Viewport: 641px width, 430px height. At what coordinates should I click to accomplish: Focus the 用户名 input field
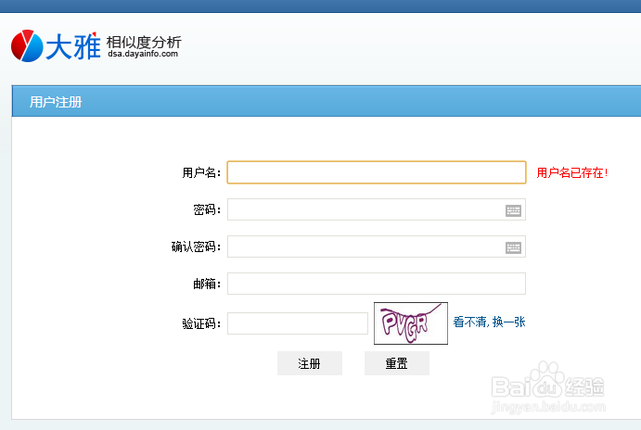click(x=376, y=173)
